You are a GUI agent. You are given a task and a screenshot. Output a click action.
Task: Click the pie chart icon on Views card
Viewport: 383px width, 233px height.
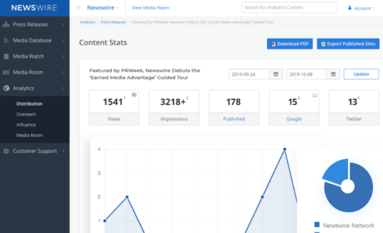click(134, 94)
